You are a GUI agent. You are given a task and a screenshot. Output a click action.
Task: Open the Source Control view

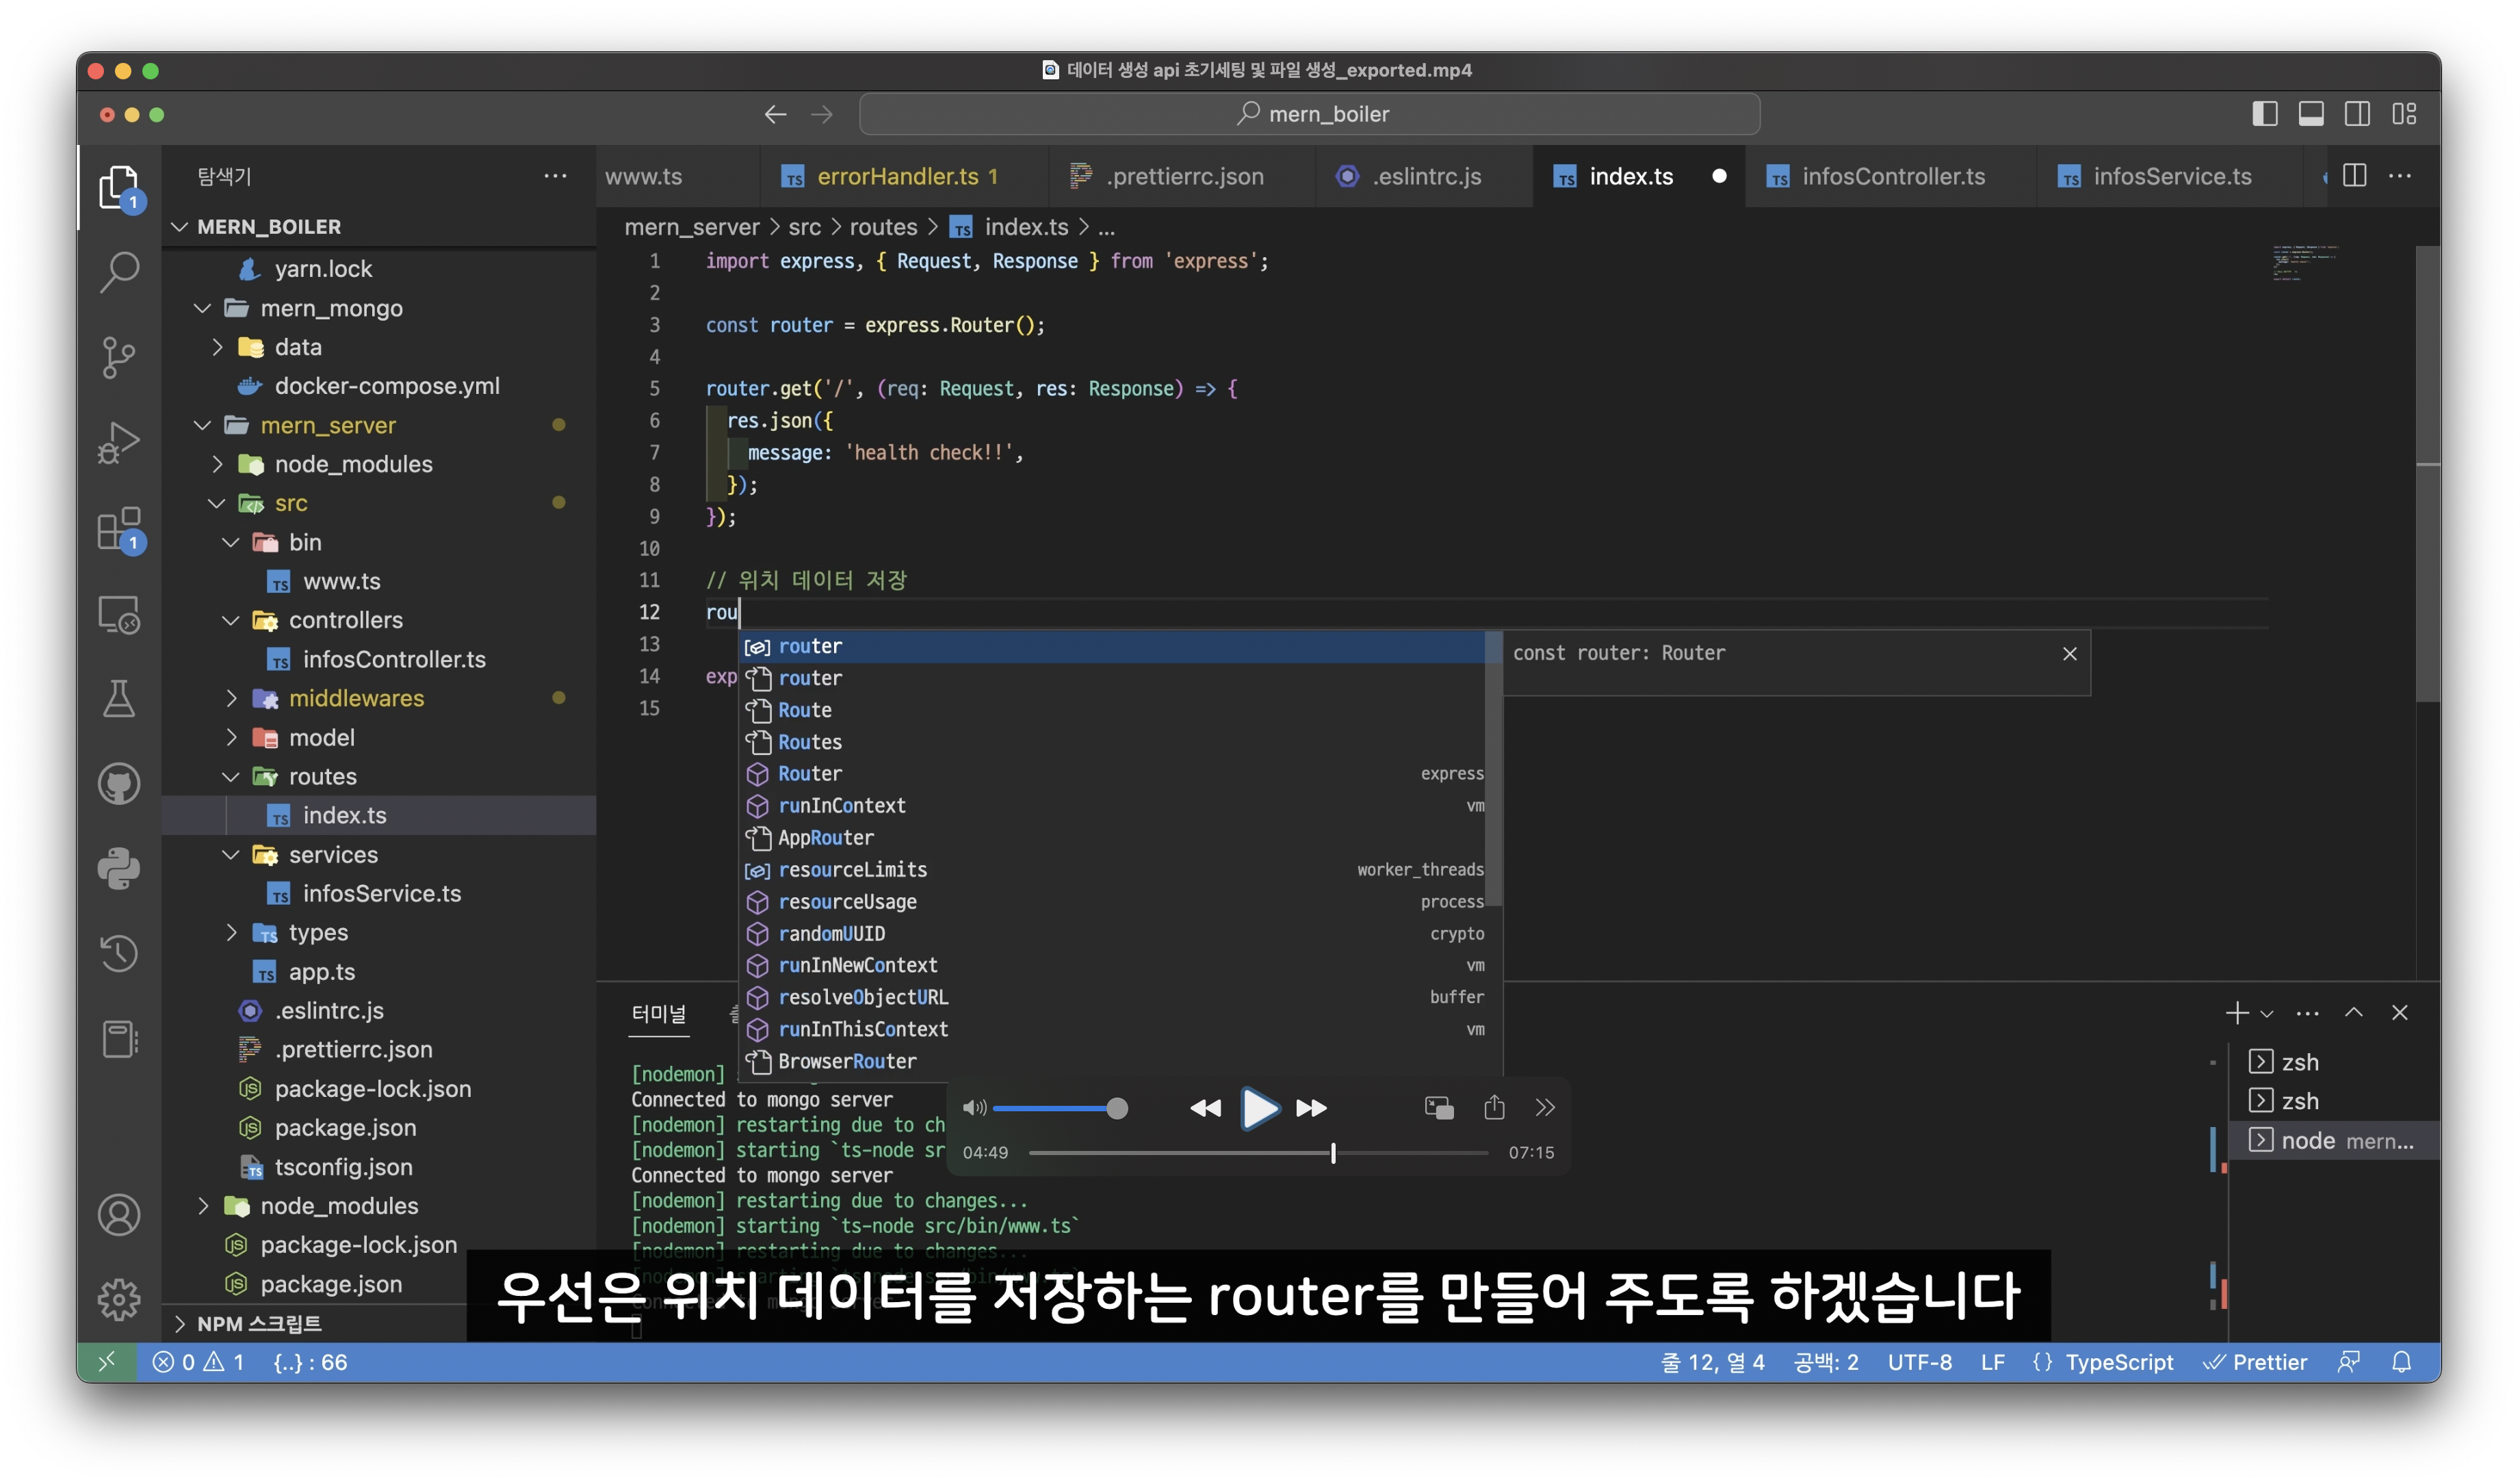[118, 357]
